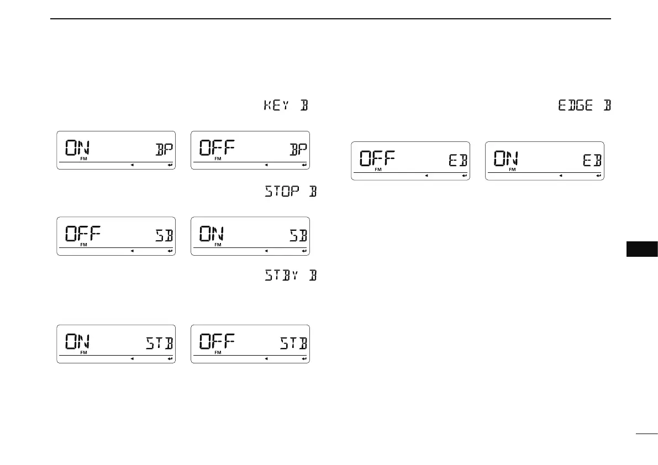Select the left triangle in the ON SB display
The width and height of the screenshot is (658, 465).
(266, 251)
